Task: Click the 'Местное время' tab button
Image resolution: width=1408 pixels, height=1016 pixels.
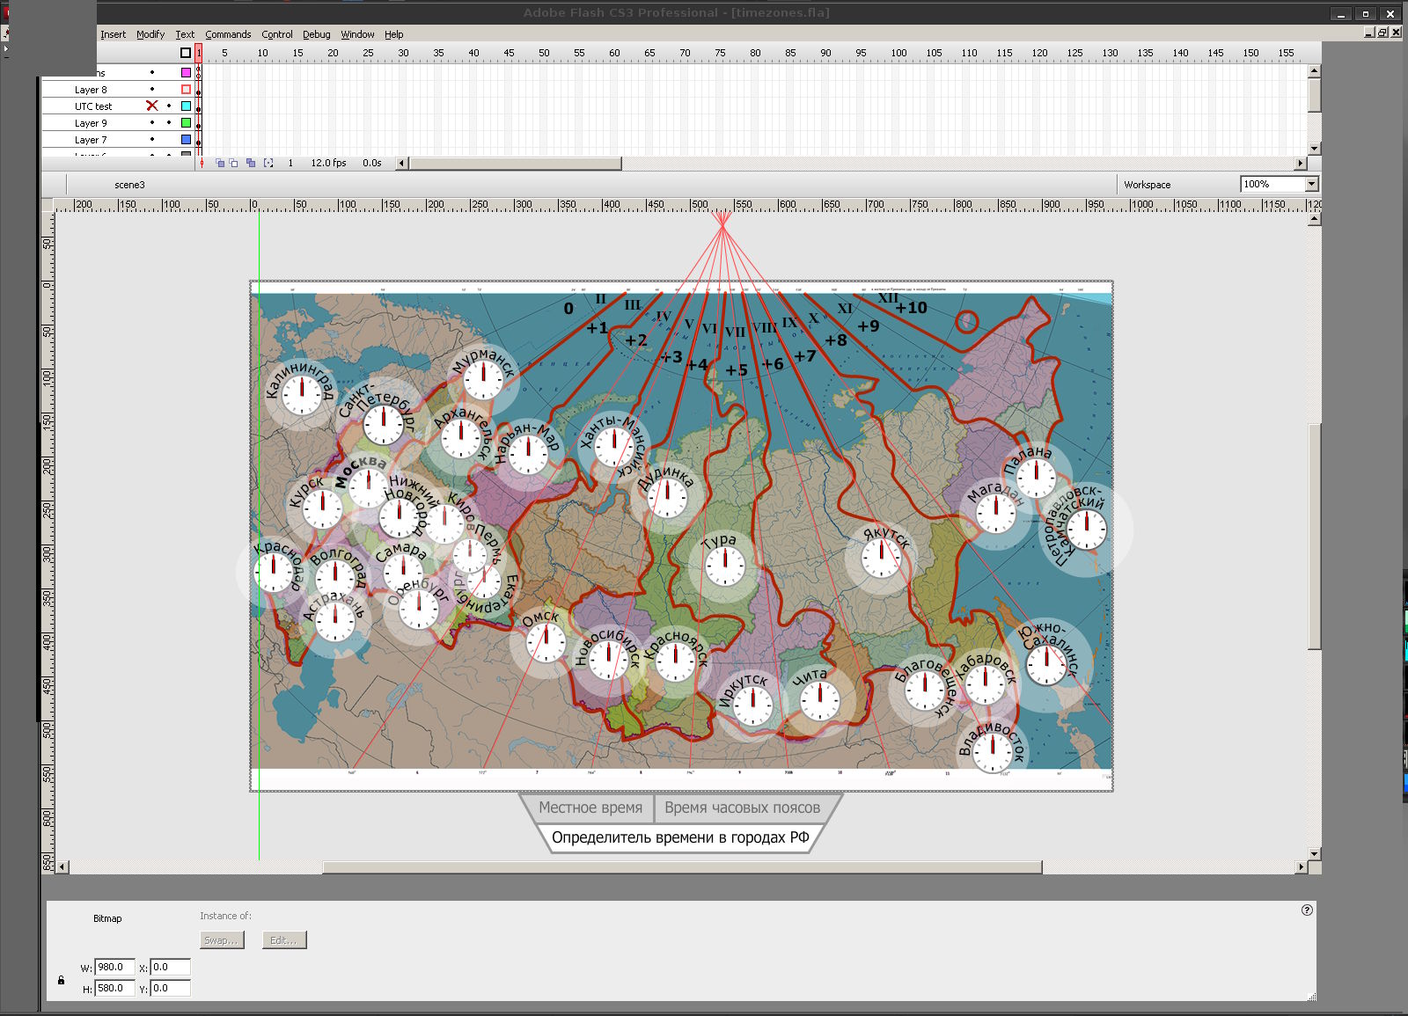Action: coord(590,808)
